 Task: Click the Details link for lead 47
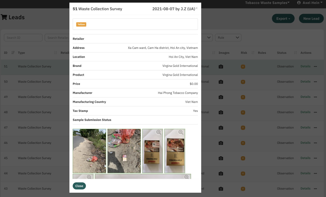(x=305, y=128)
